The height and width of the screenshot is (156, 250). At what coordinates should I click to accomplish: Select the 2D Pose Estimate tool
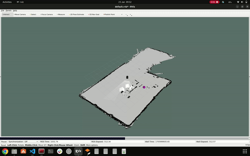[77, 15]
